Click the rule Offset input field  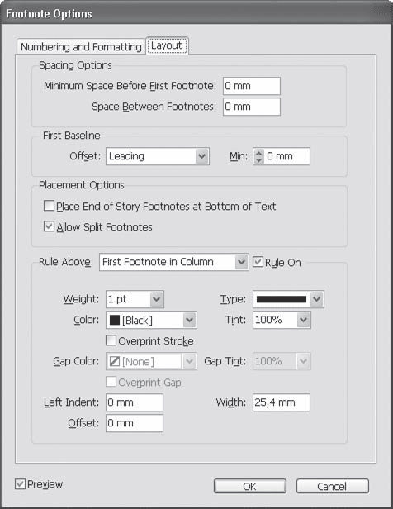135,423
